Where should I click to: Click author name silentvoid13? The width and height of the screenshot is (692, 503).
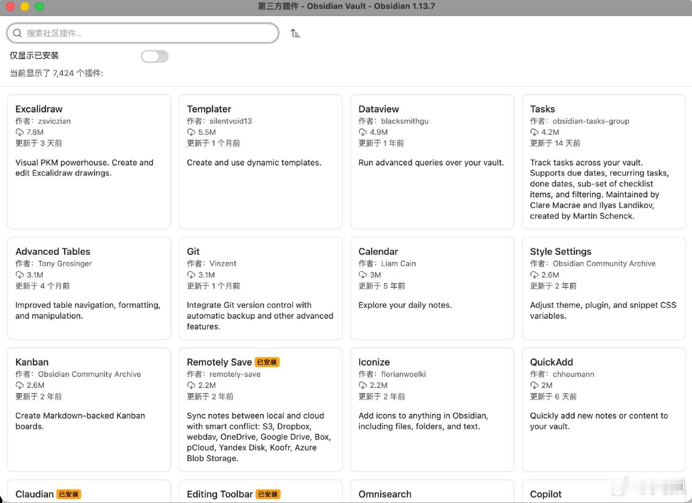[x=230, y=121]
